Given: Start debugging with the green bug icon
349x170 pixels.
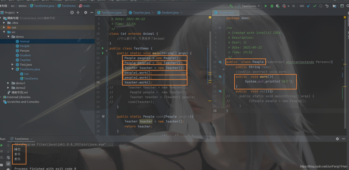Looking at the screenshot, I should click(272, 6).
